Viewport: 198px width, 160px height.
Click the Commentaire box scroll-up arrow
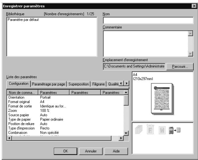(x=190, y=34)
